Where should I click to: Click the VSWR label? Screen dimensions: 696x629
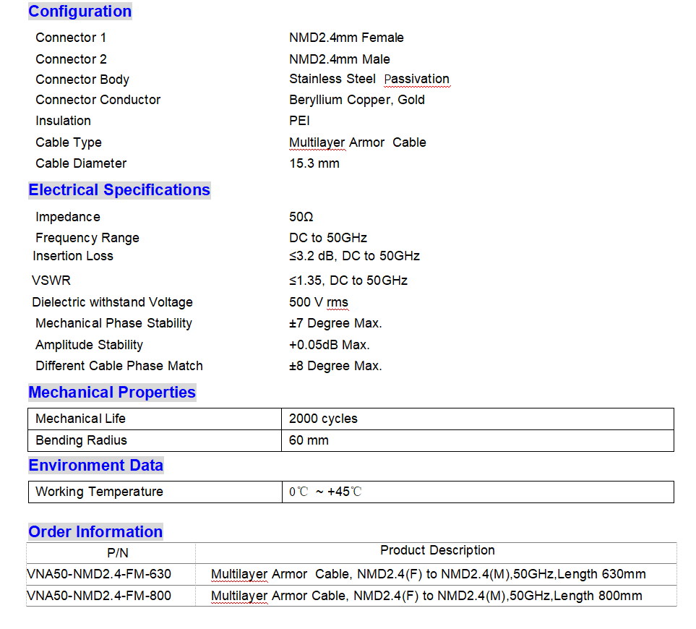(51, 281)
